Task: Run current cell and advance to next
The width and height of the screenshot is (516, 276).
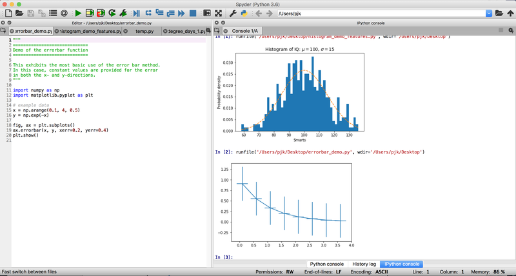Action: click(101, 13)
